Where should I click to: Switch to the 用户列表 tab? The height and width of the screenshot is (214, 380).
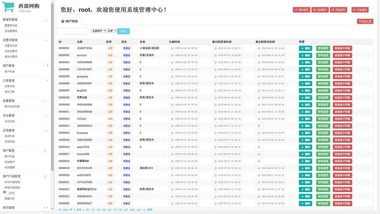point(69,21)
